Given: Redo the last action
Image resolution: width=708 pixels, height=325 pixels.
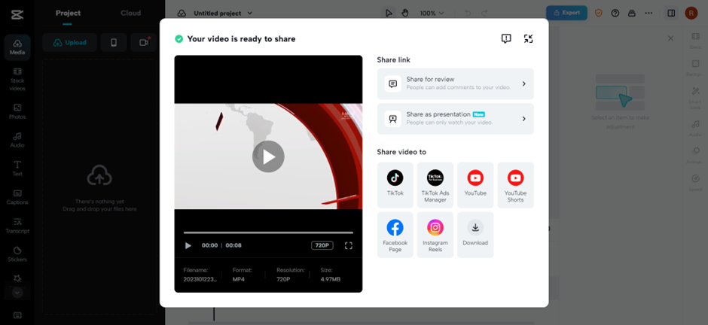Looking at the screenshot, I should (x=484, y=13).
